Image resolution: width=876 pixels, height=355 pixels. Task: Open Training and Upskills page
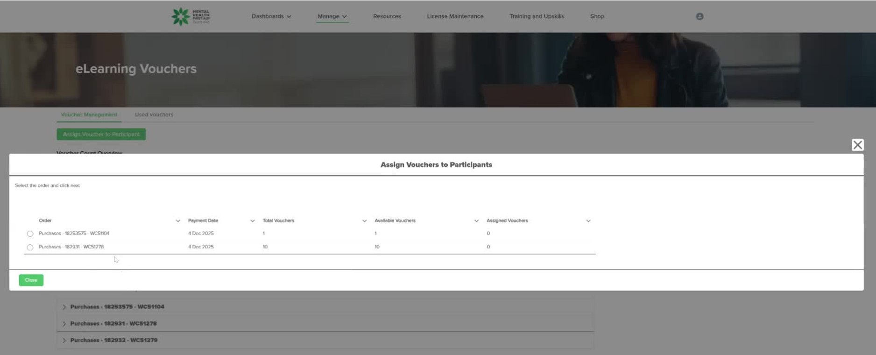537,16
